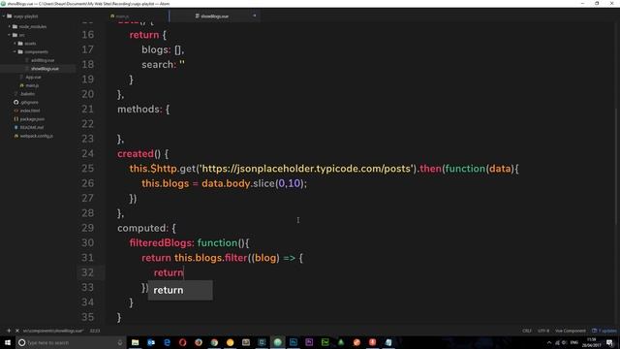
Task: Open main.js in the tree view
Action: (x=32, y=85)
